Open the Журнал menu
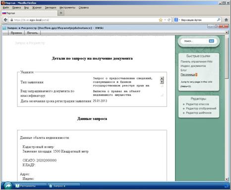Viewport: 231px width, 190px height. pos(37,7)
